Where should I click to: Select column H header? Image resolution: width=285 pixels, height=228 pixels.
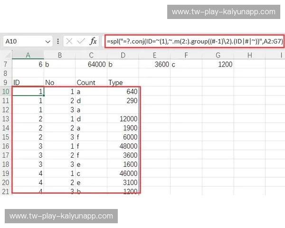(249, 55)
